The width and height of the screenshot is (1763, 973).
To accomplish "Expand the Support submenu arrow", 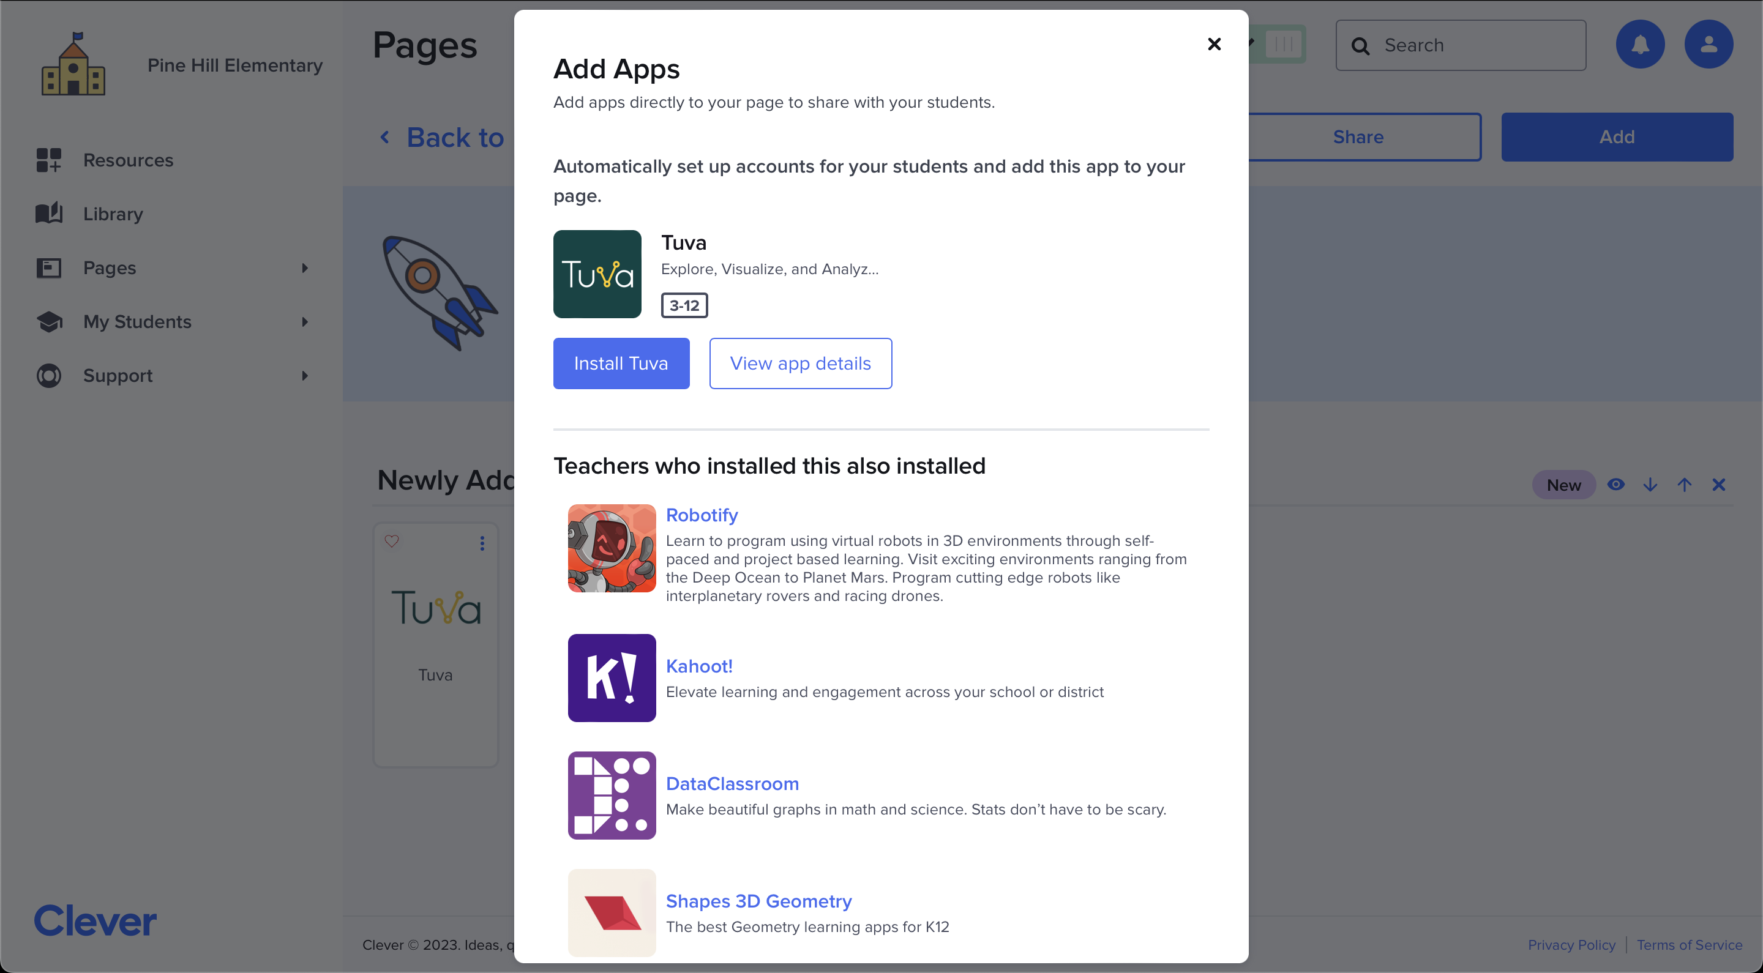I will (x=305, y=376).
